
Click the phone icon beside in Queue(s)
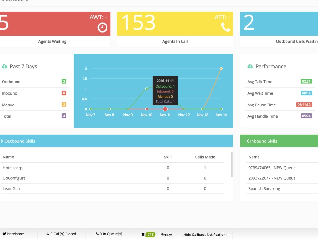coord(97,234)
